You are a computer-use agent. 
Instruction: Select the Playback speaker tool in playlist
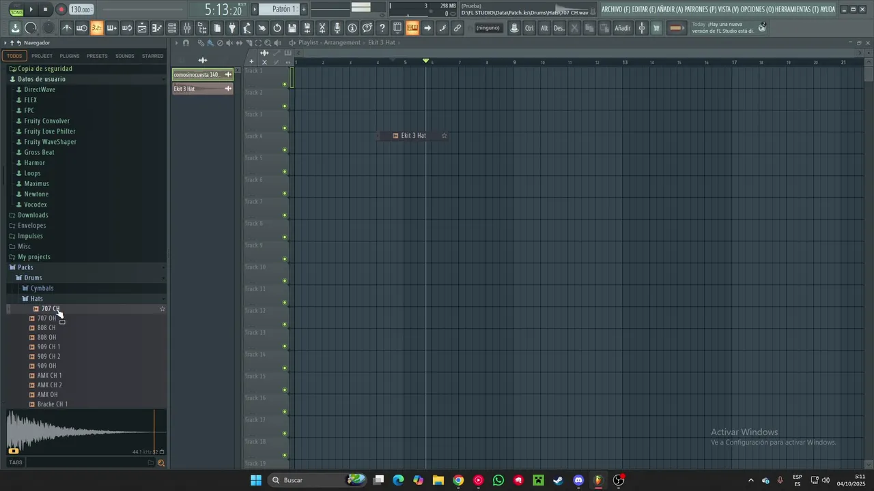[x=277, y=43]
